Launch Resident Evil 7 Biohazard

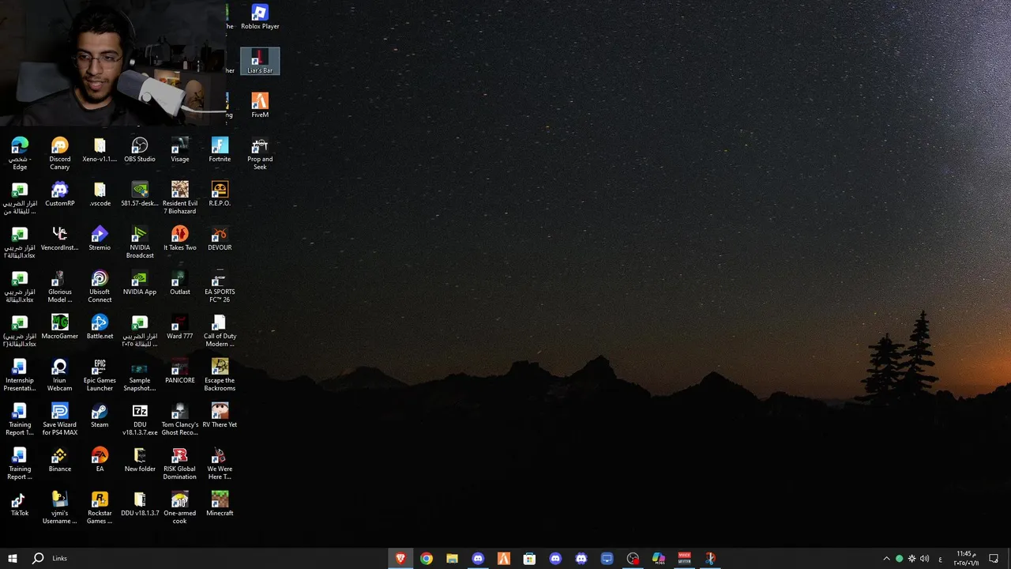coord(180,198)
